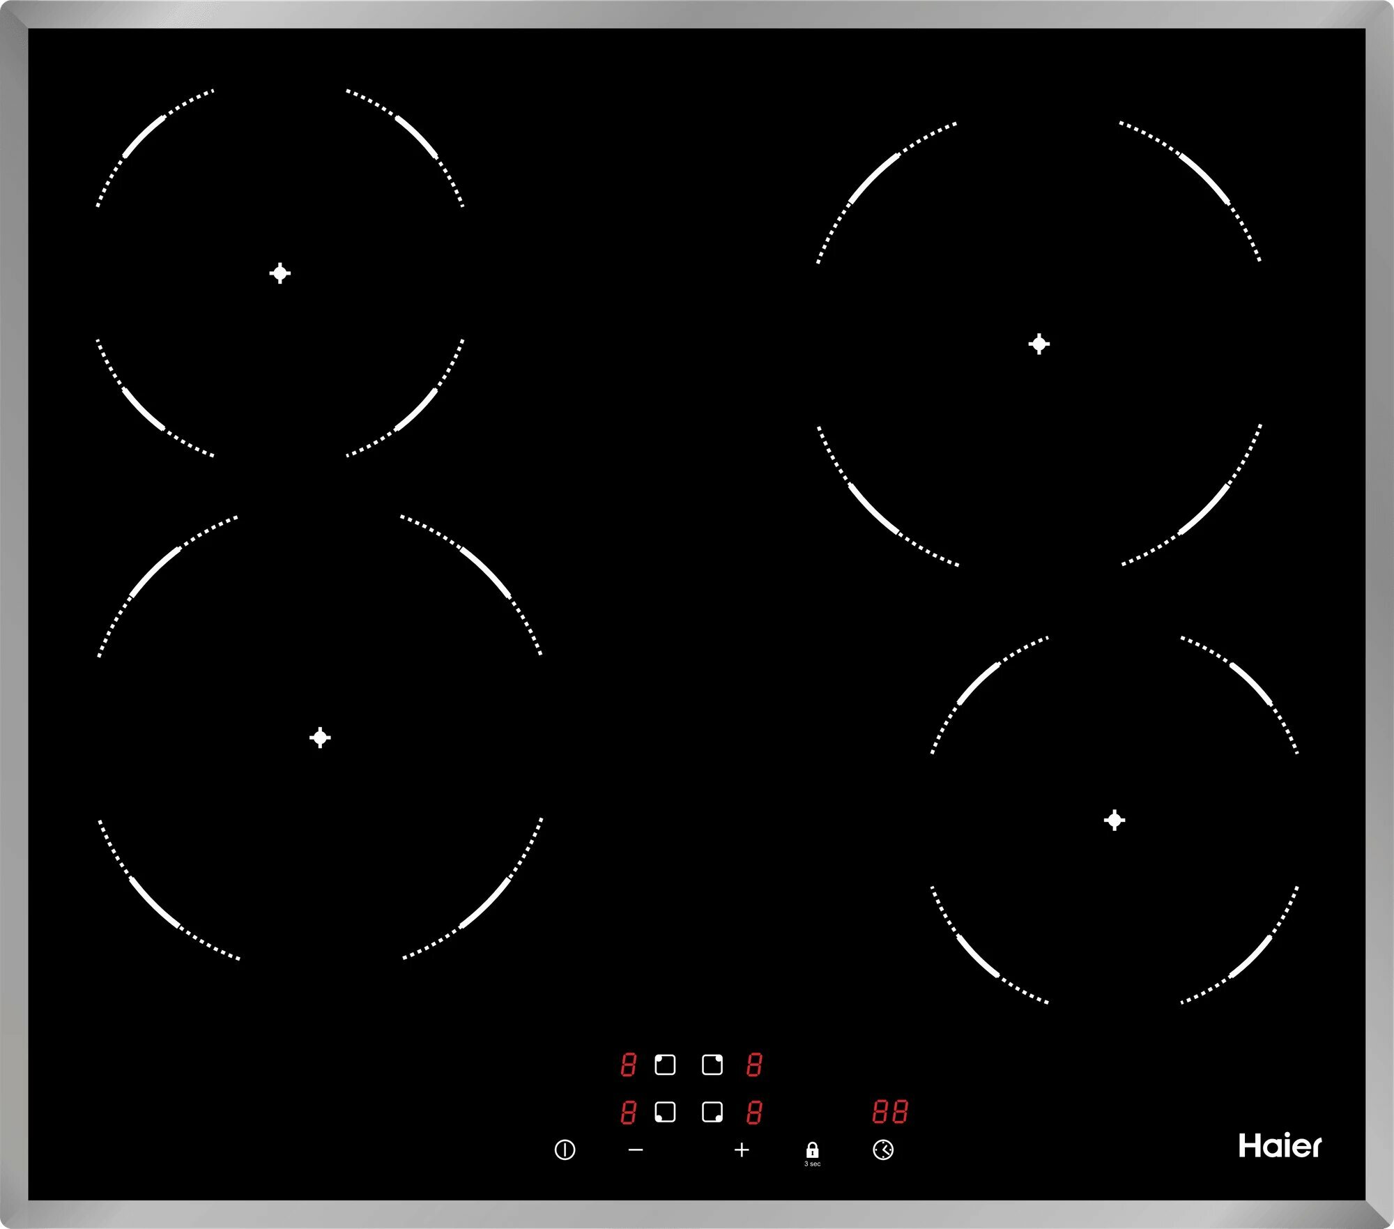Click the top-left burner center crosshair
The image size is (1394, 1229).
click(x=280, y=273)
